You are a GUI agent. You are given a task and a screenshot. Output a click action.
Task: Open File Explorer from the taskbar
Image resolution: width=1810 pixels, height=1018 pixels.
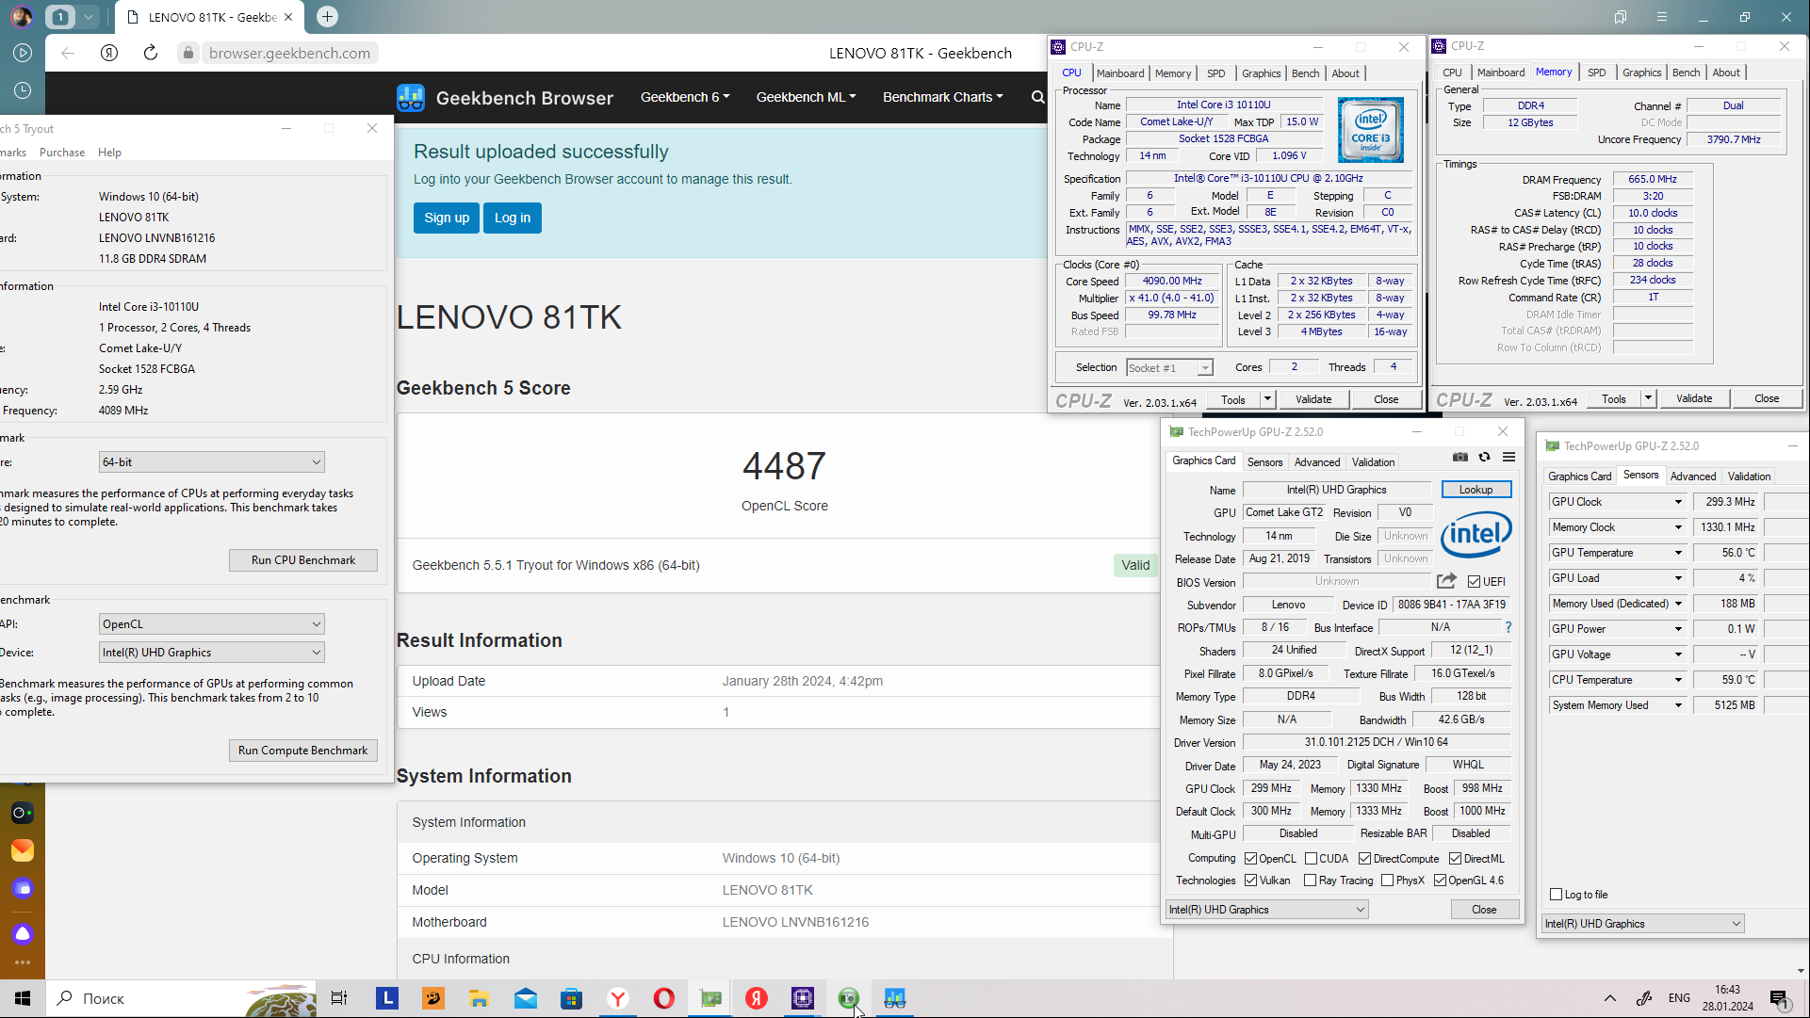[x=479, y=998]
